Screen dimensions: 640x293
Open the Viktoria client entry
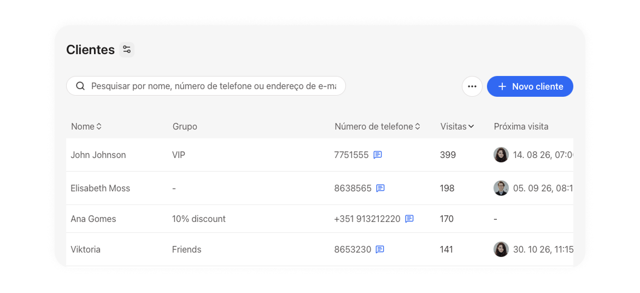(x=320, y=249)
